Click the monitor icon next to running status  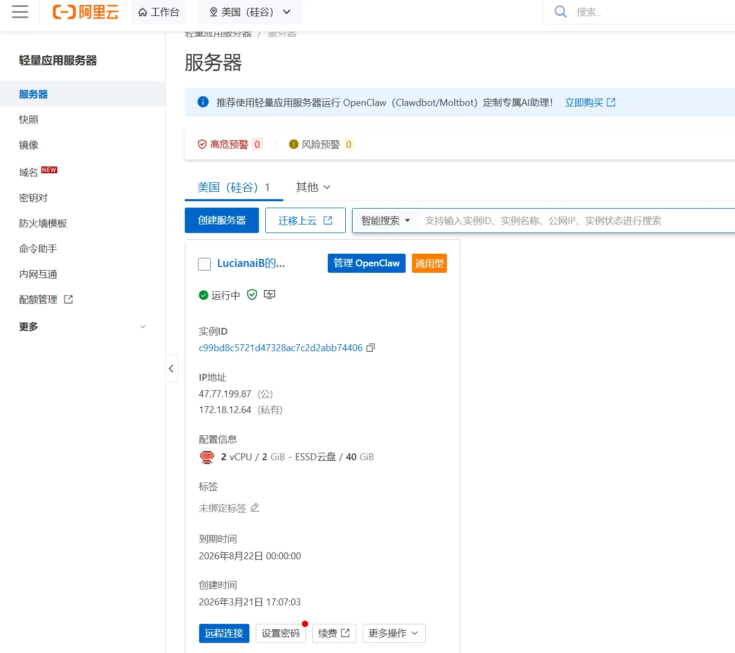(270, 294)
